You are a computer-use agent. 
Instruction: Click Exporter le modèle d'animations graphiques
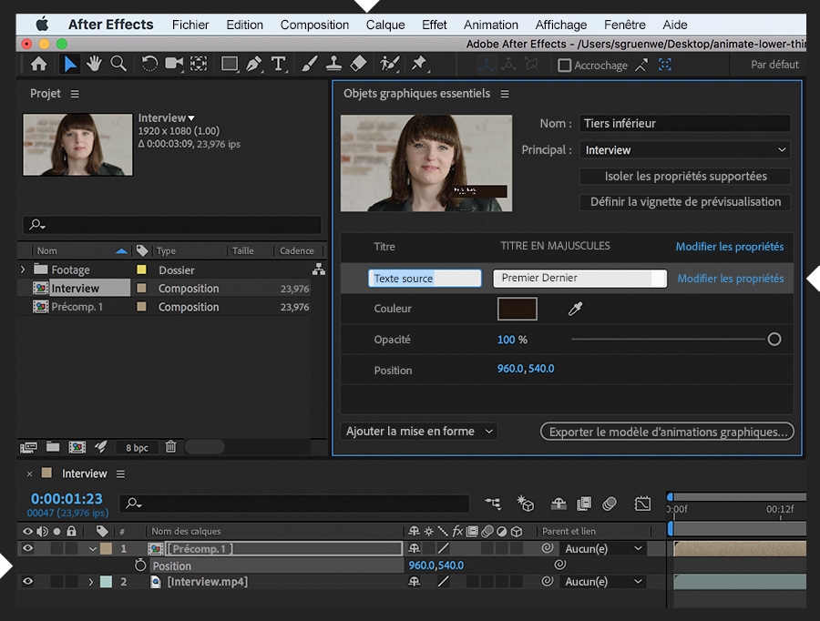[667, 432]
